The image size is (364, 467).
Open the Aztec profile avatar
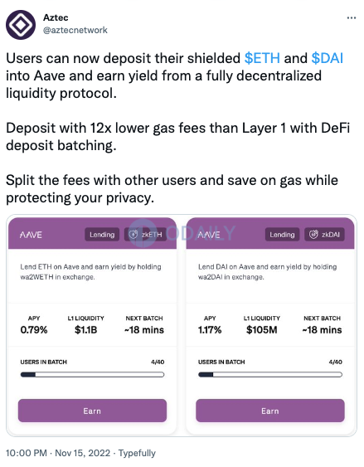(21, 25)
